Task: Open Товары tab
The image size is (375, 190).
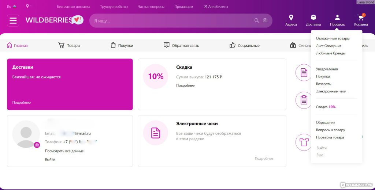Action: pos(69,45)
